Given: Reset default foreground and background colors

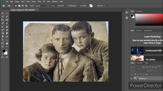Looking at the screenshot, I should tap(3, 54).
